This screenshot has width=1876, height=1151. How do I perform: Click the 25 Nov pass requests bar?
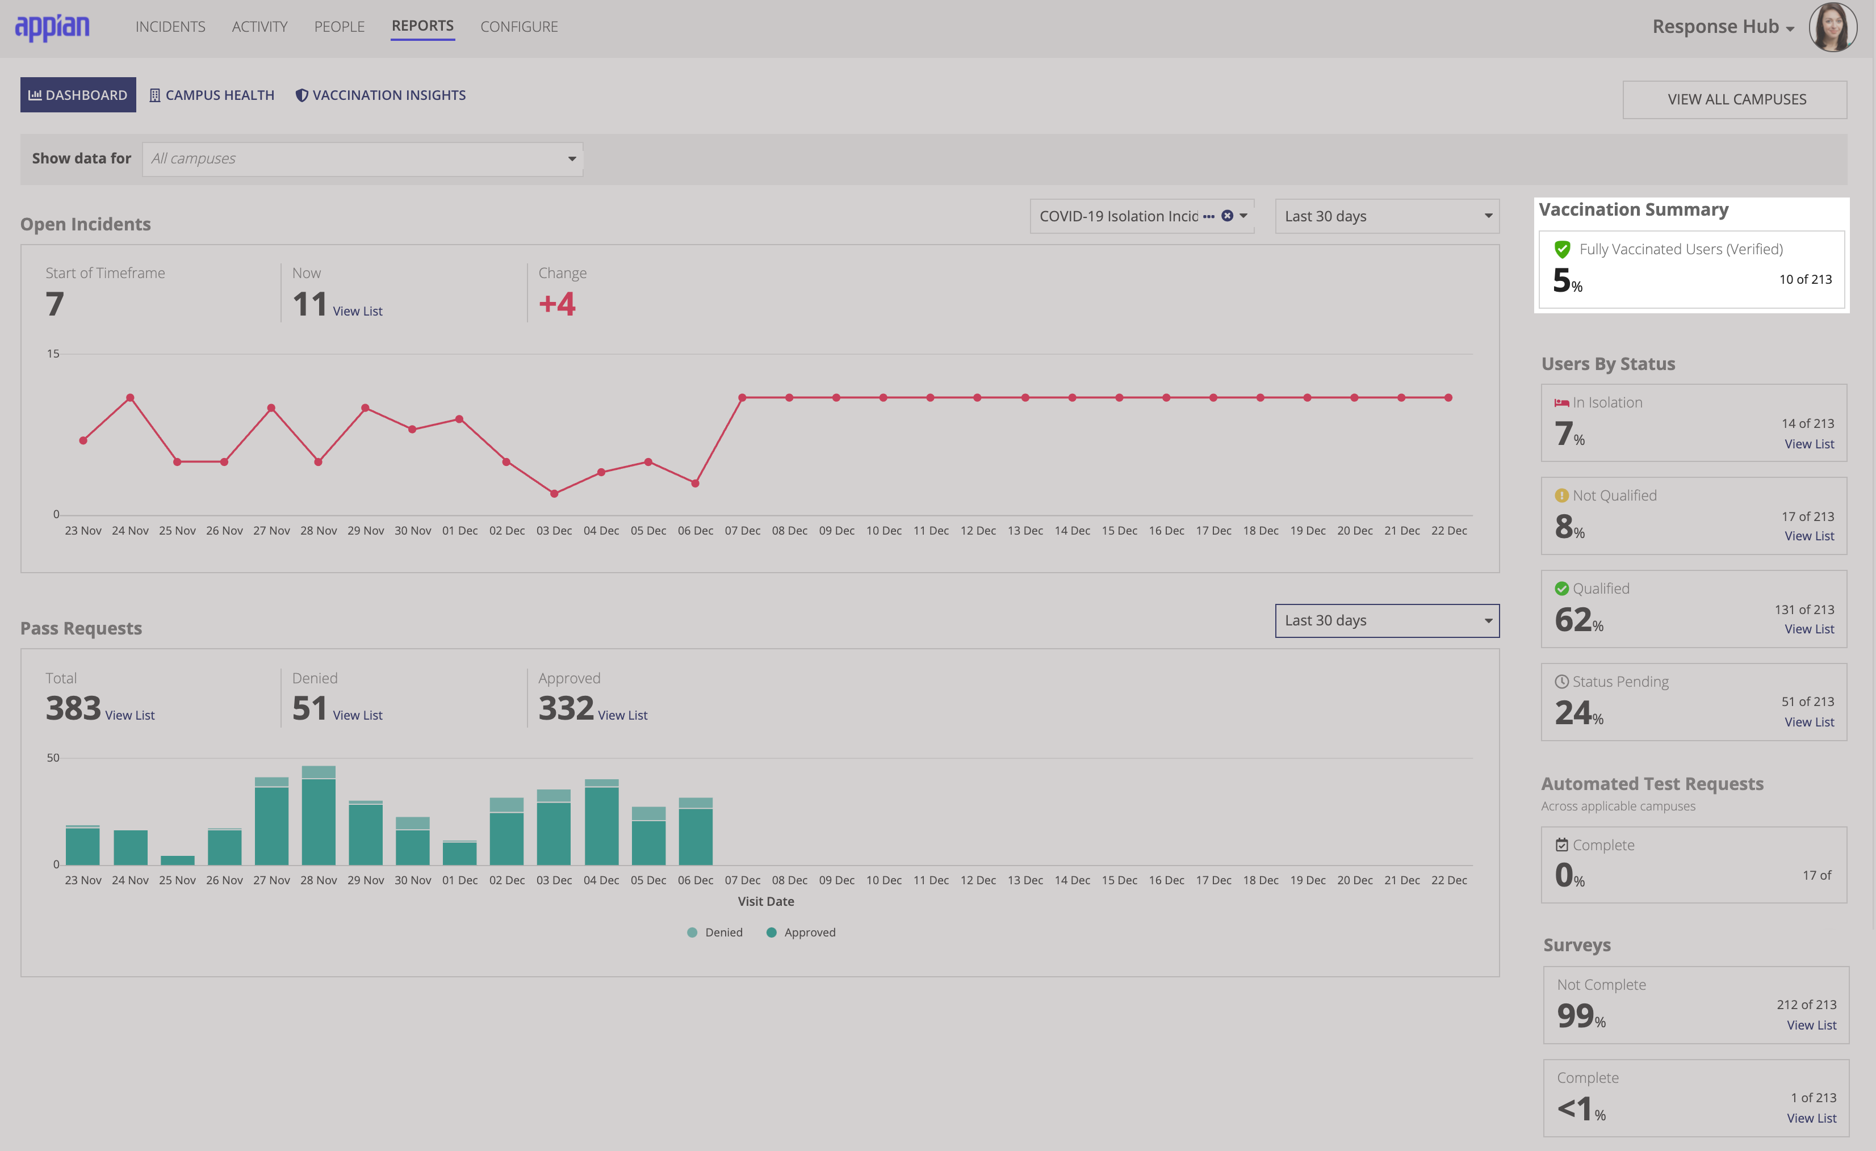[177, 860]
